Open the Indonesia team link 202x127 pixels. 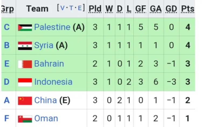[x=53, y=82]
